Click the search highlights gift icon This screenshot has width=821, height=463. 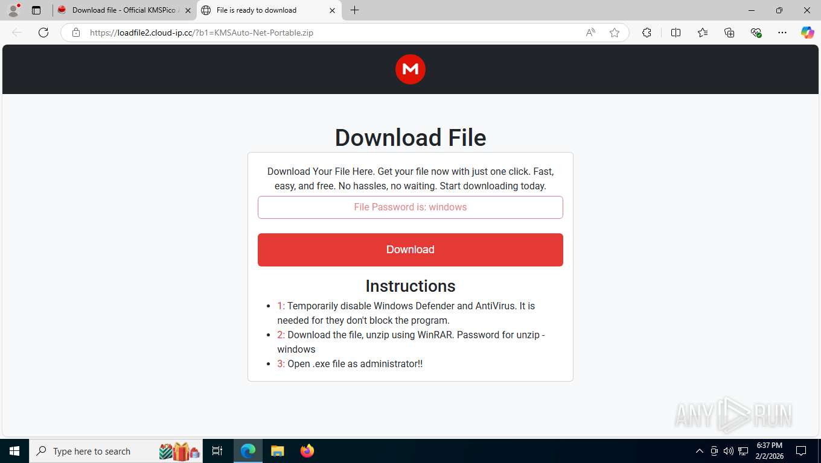coord(179,451)
